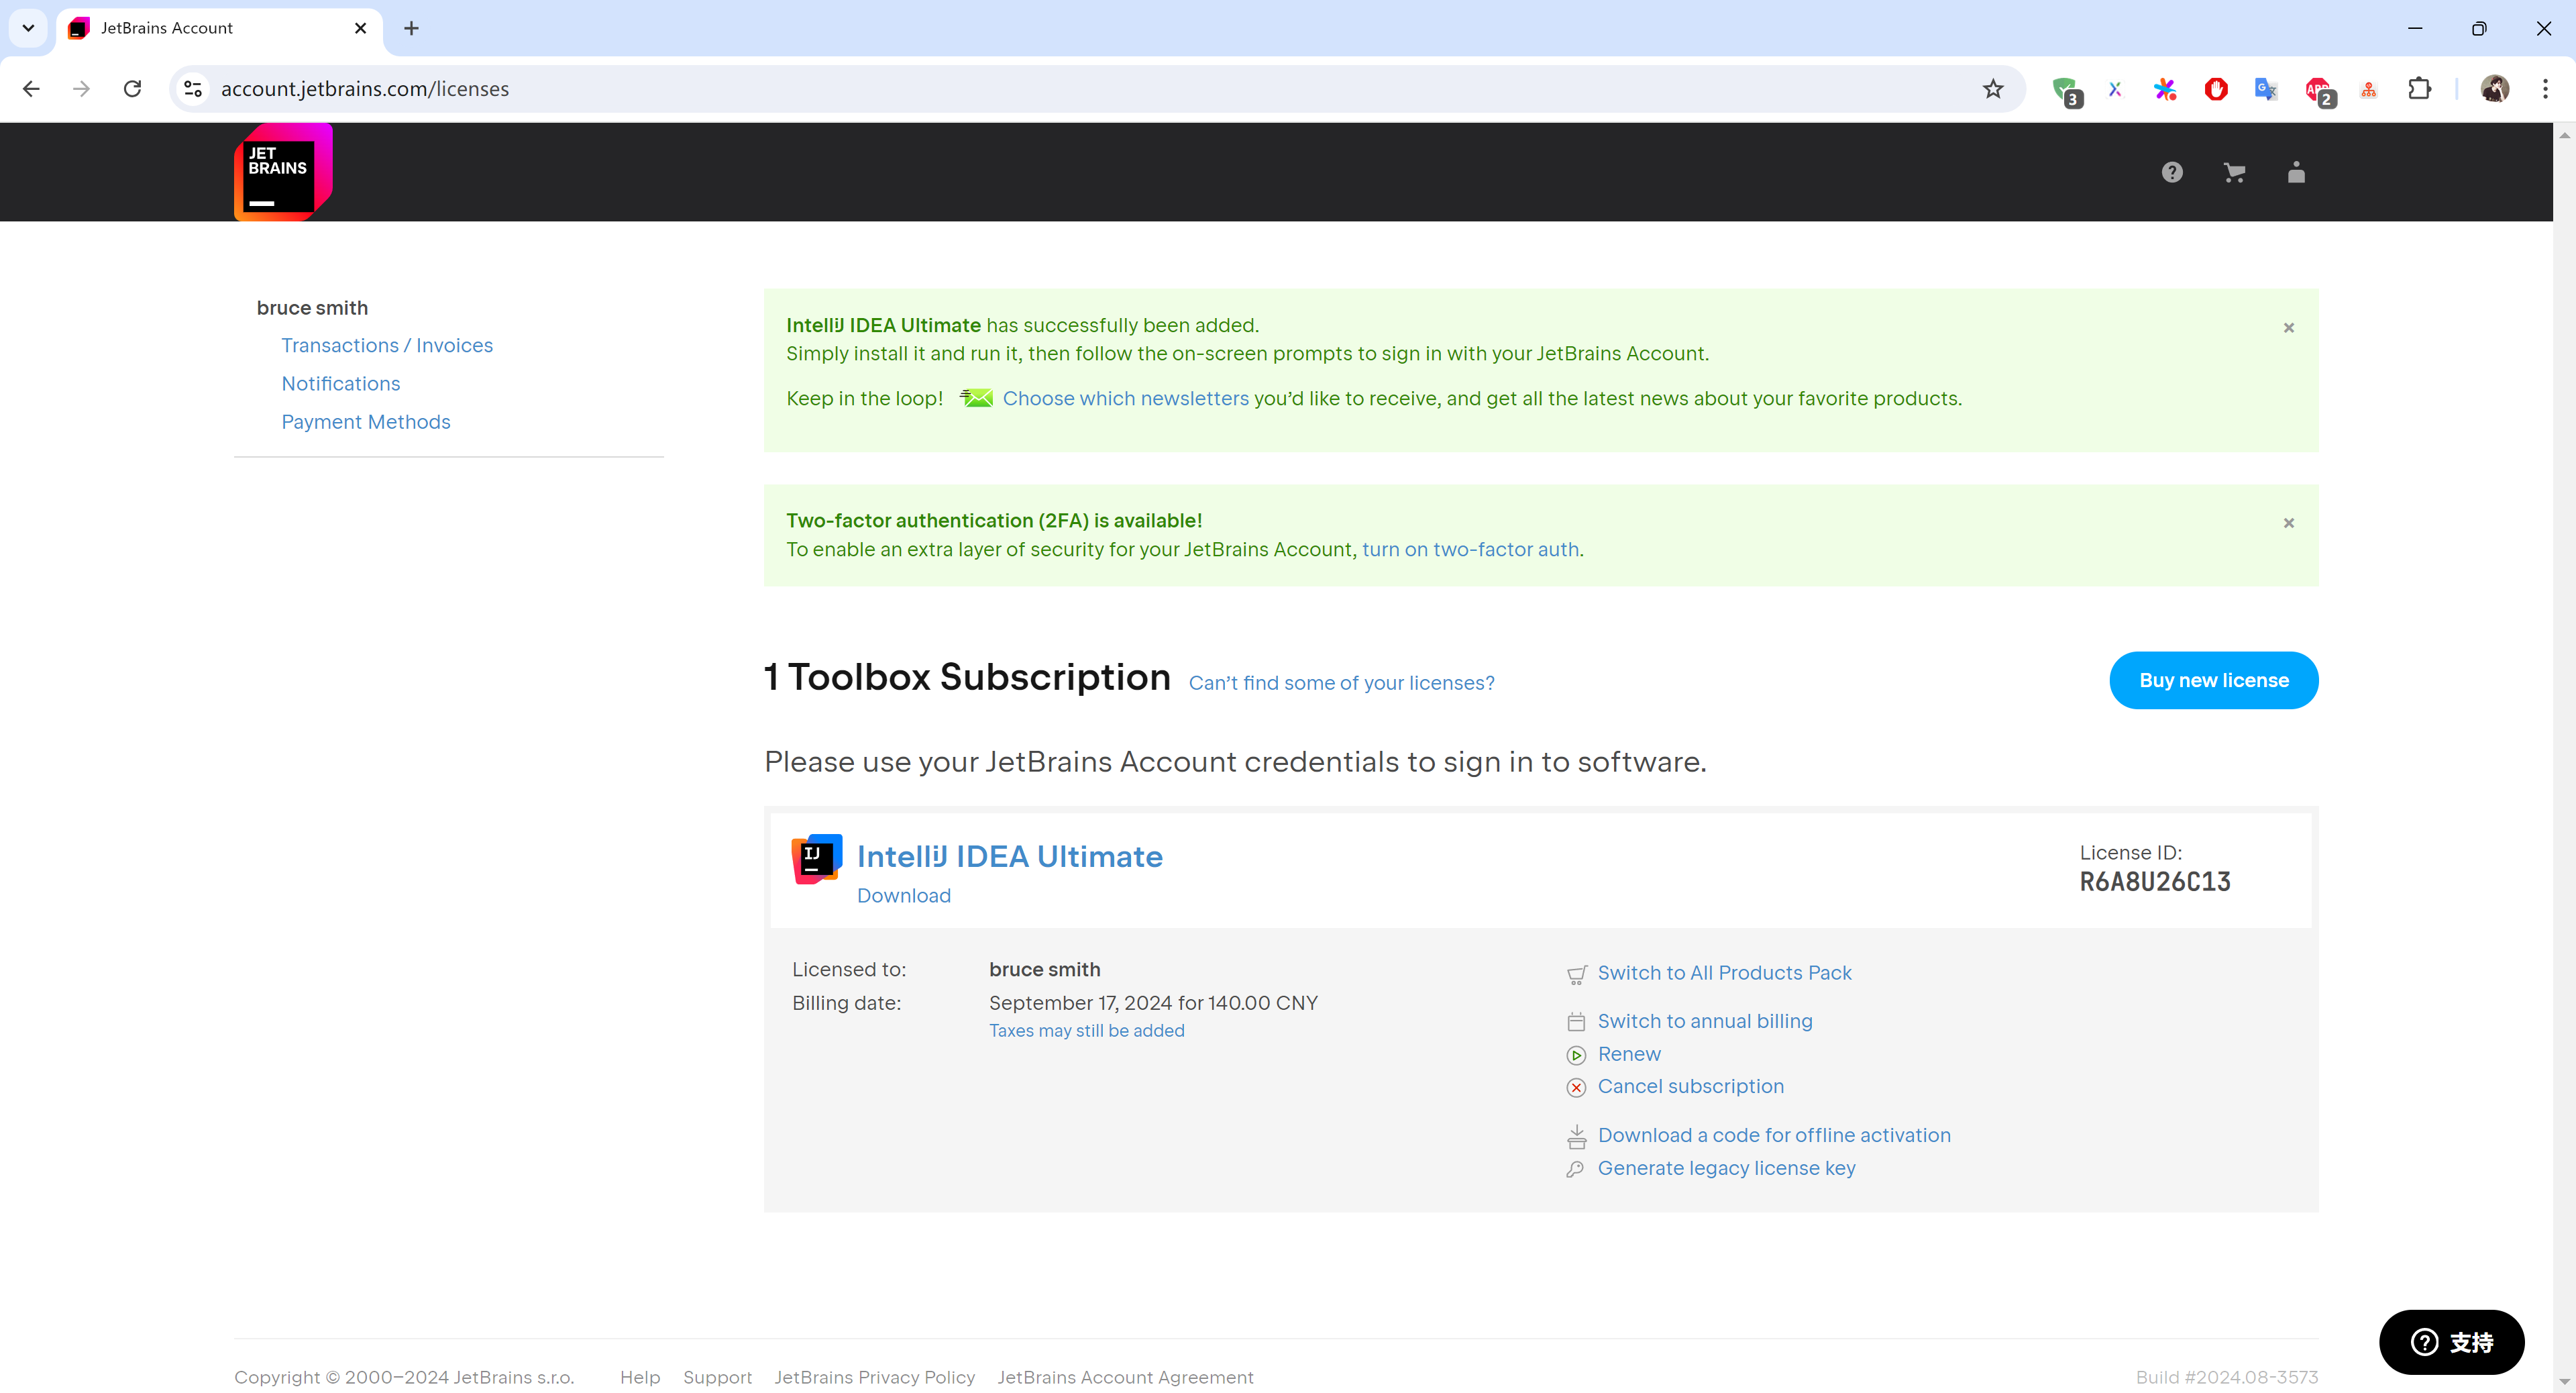This screenshot has width=2576, height=1393.
Task: Open Chrome three-dot menu
Action: pyautogui.click(x=2545, y=89)
